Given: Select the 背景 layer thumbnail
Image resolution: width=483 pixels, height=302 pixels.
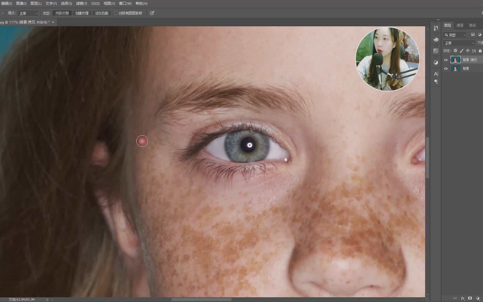Looking at the screenshot, I should tap(455, 69).
